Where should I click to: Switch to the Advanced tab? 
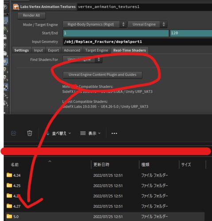click(72, 50)
